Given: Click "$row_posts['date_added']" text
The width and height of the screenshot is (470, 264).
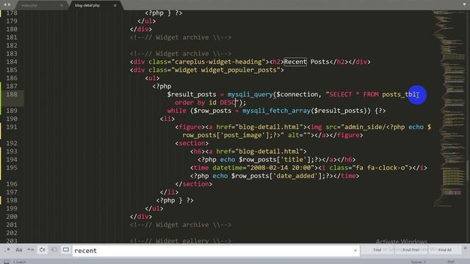Looking at the screenshot, I should pos(276,176).
